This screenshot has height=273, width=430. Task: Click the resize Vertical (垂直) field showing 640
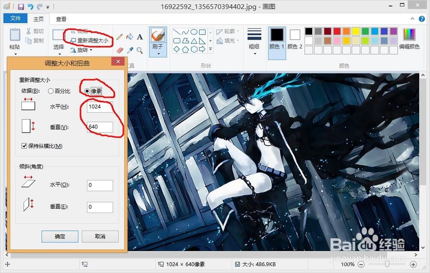point(100,127)
